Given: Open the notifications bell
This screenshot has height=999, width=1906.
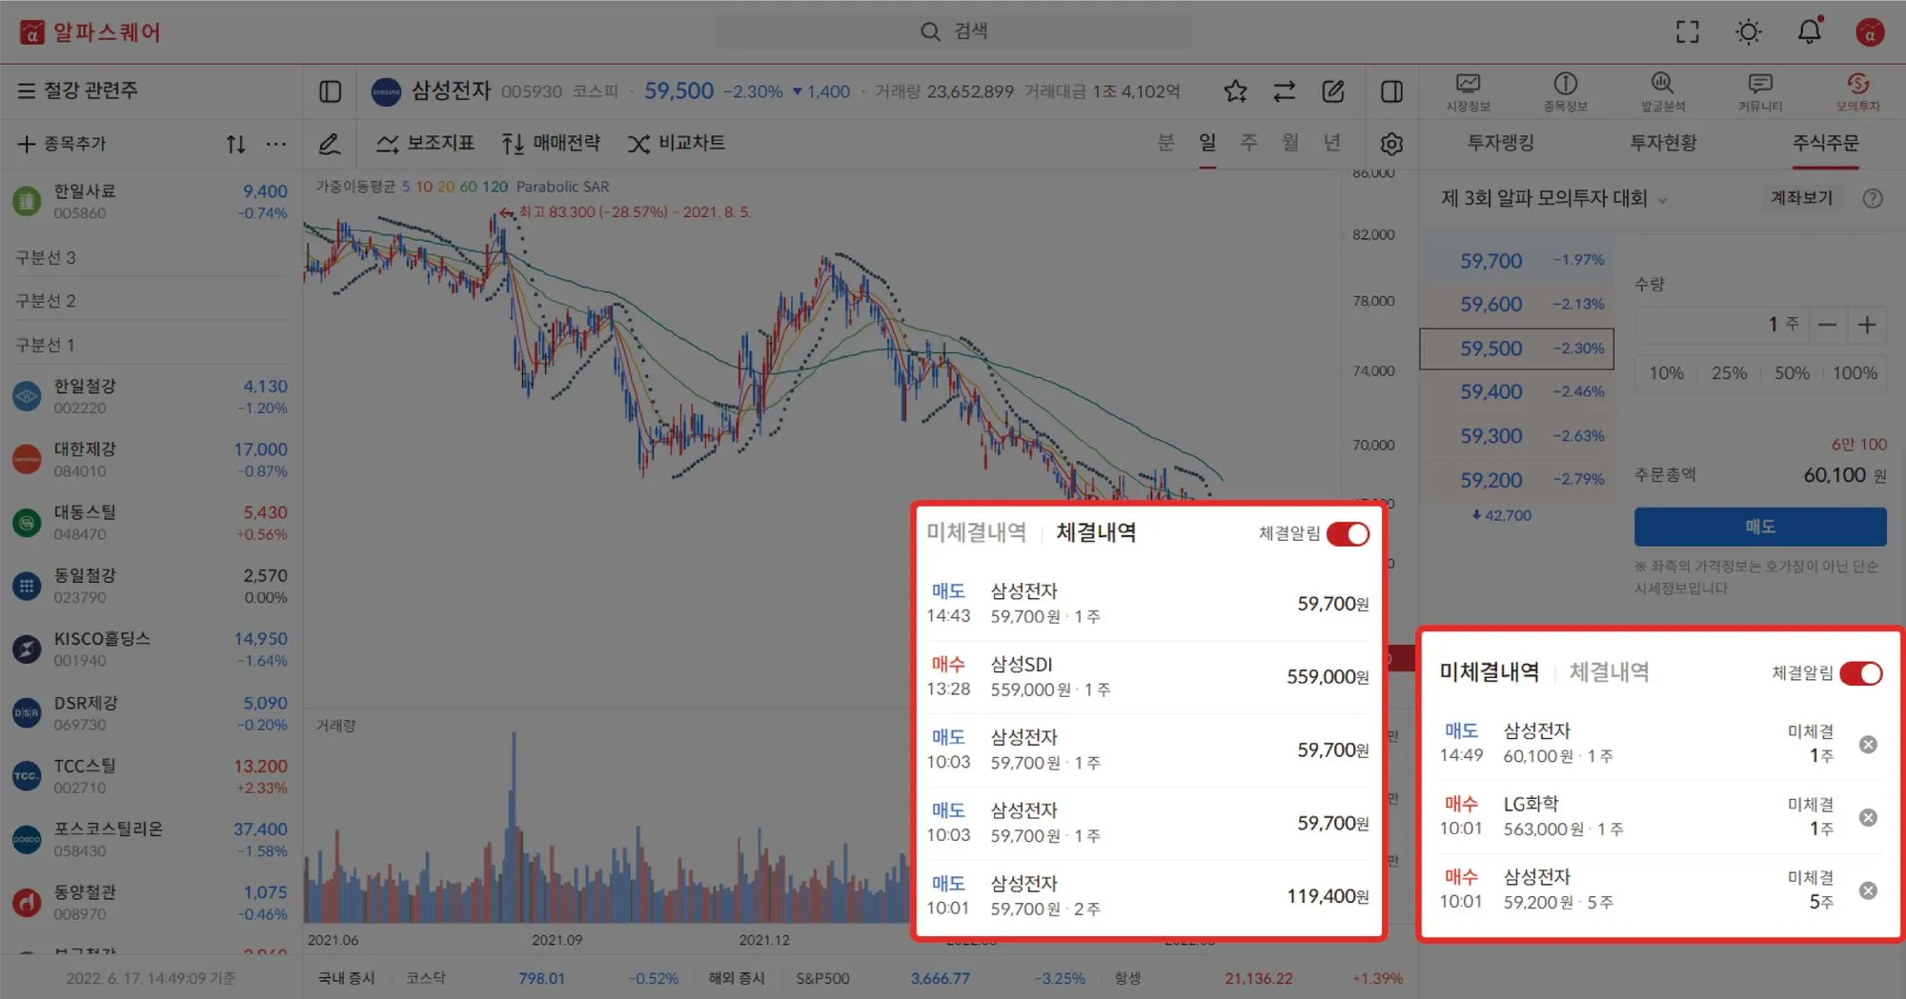Looking at the screenshot, I should pos(1810,31).
